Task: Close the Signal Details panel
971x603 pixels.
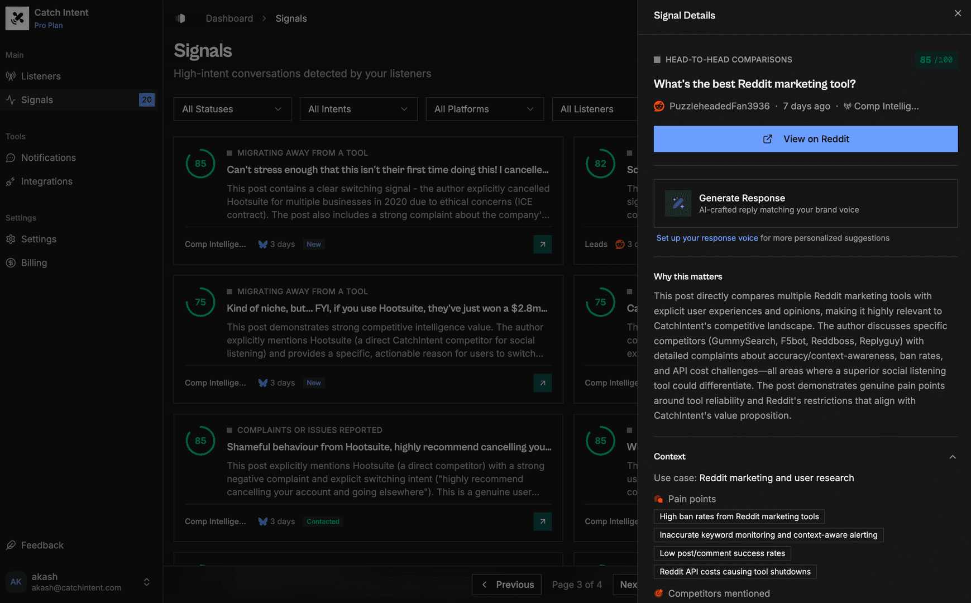Action: coord(958,13)
